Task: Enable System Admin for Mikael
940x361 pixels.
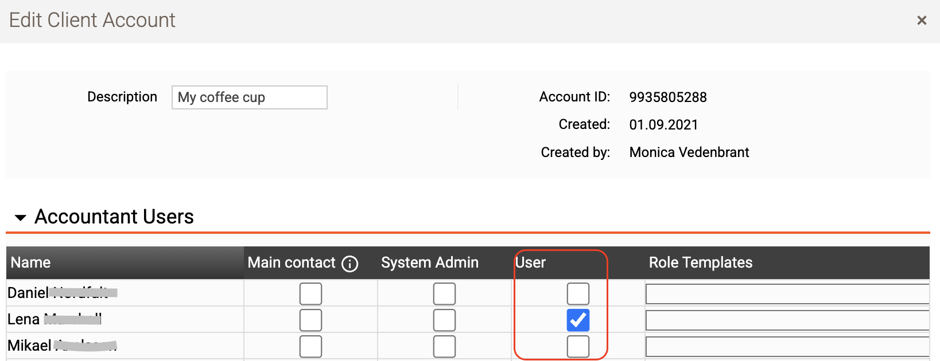Action: pyautogui.click(x=444, y=347)
